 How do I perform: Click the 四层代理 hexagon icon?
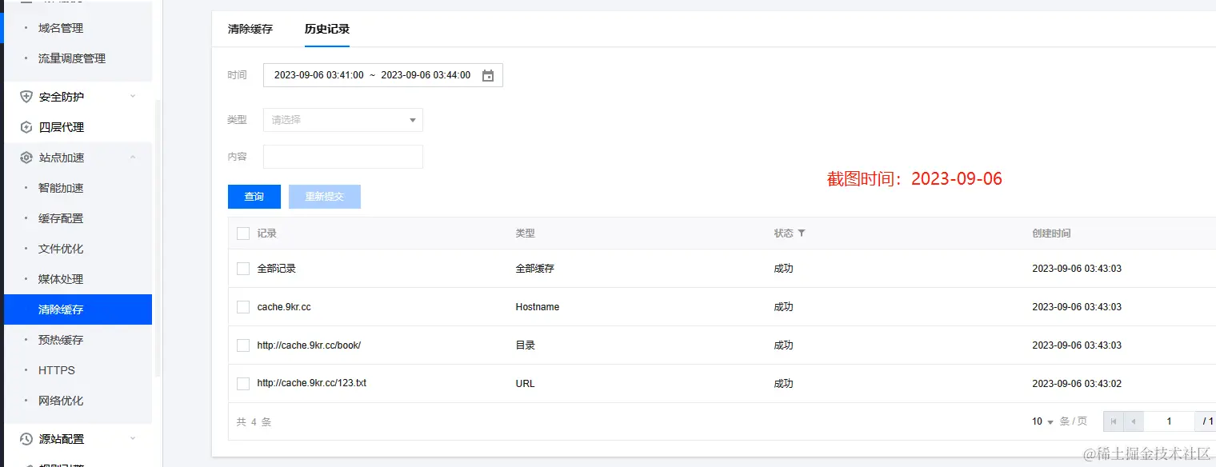pyautogui.click(x=26, y=127)
